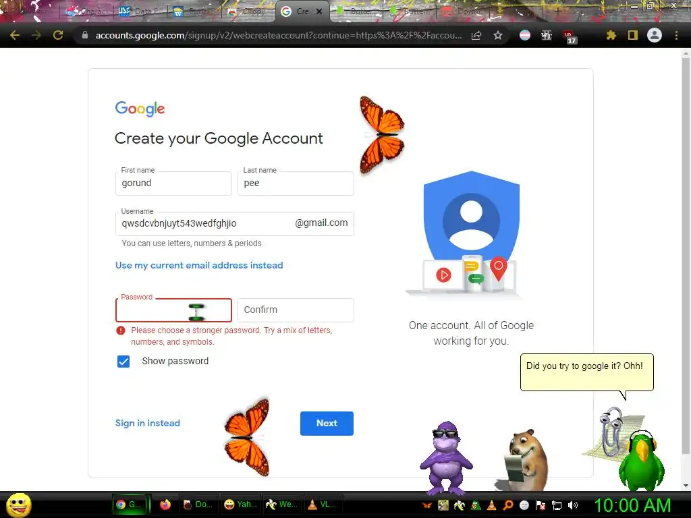Click the volume speaker tray icon

coord(573,505)
